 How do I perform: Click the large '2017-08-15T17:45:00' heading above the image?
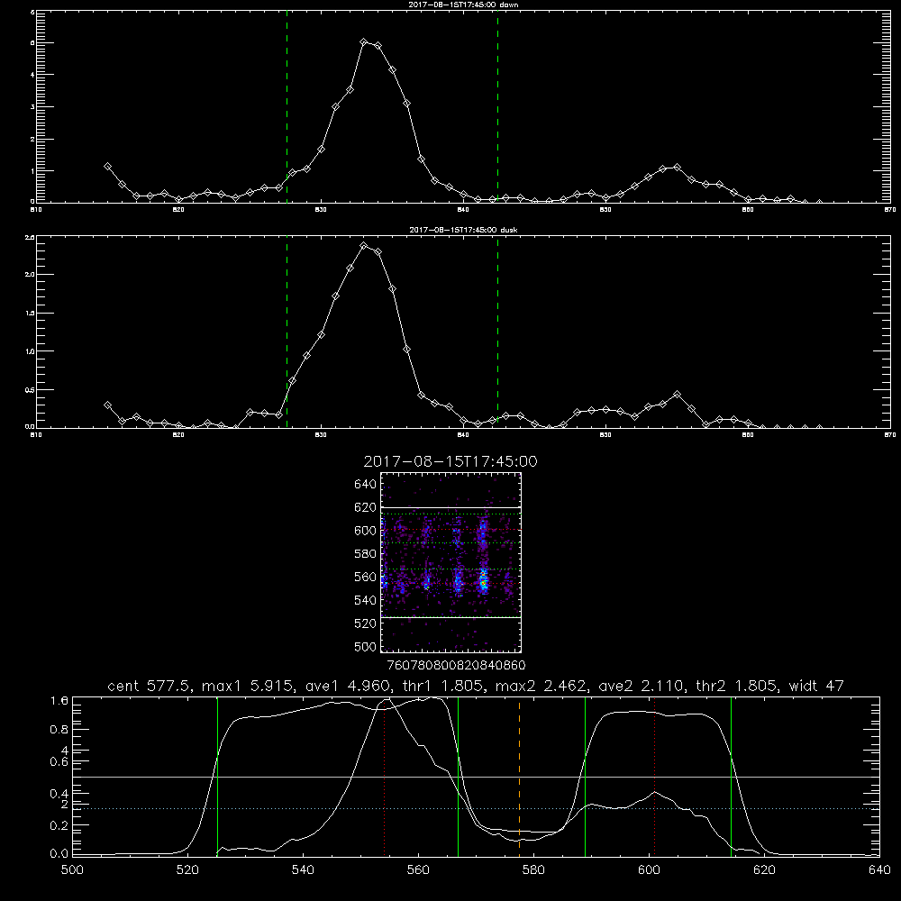point(450,461)
